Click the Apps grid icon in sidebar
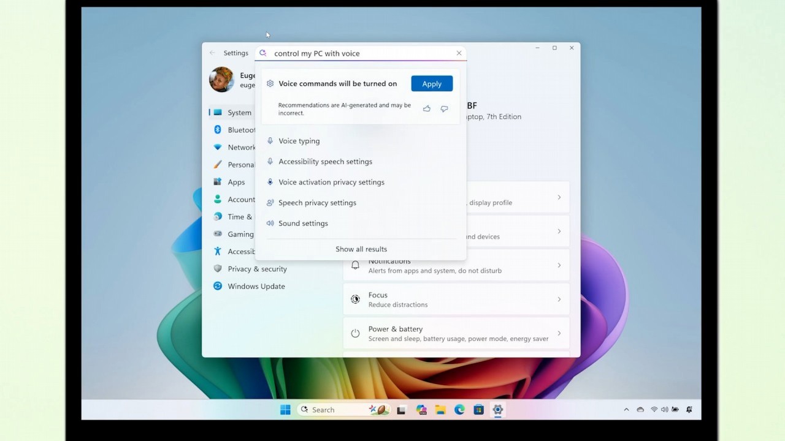Image resolution: width=785 pixels, height=441 pixels. coord(218,182)
